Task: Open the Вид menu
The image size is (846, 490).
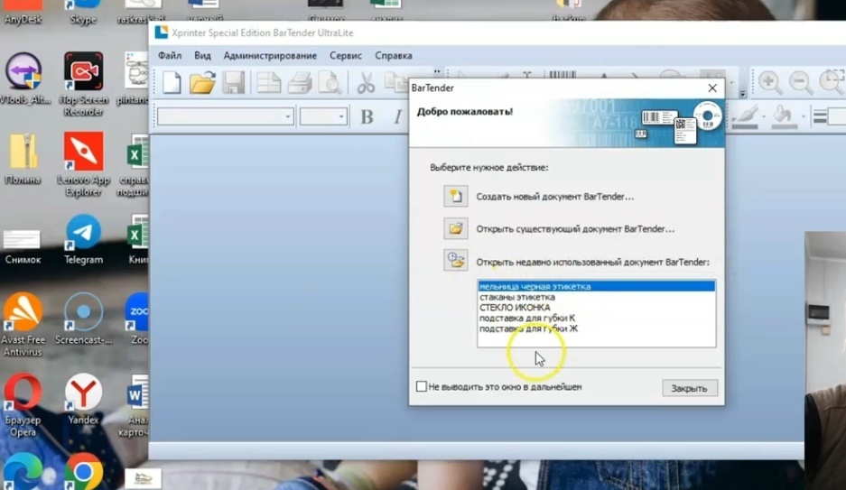Action: (202, 56)
